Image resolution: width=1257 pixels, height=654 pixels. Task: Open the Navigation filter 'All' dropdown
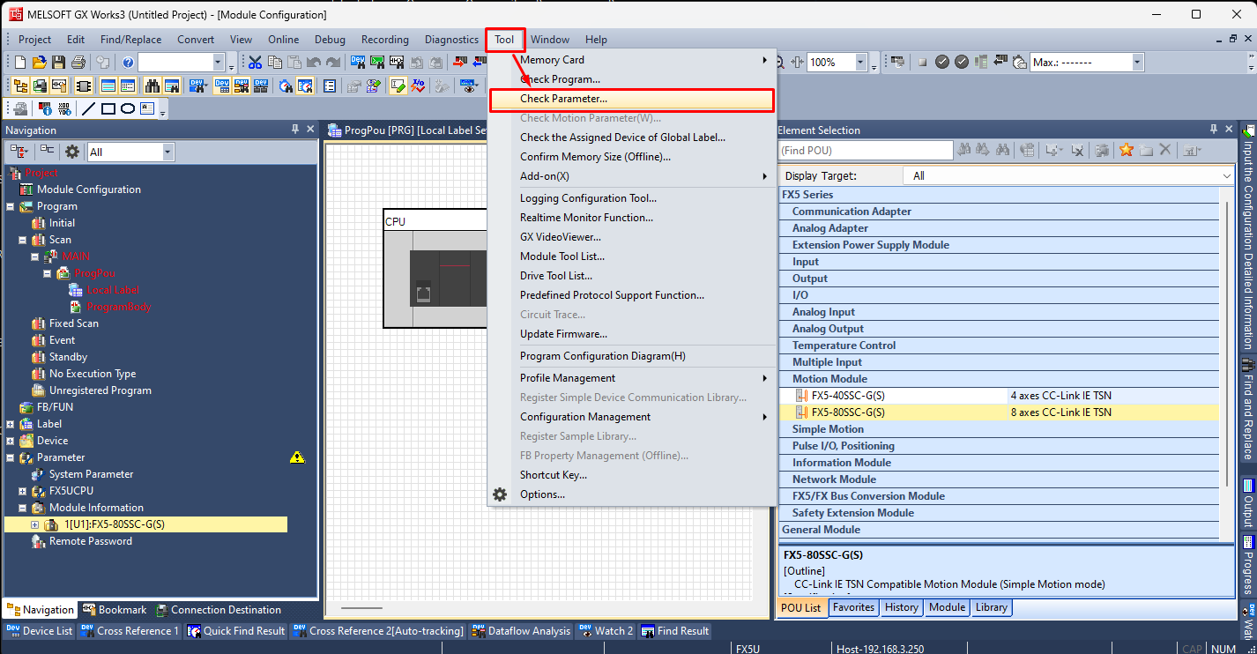click(x=167, y=152)
